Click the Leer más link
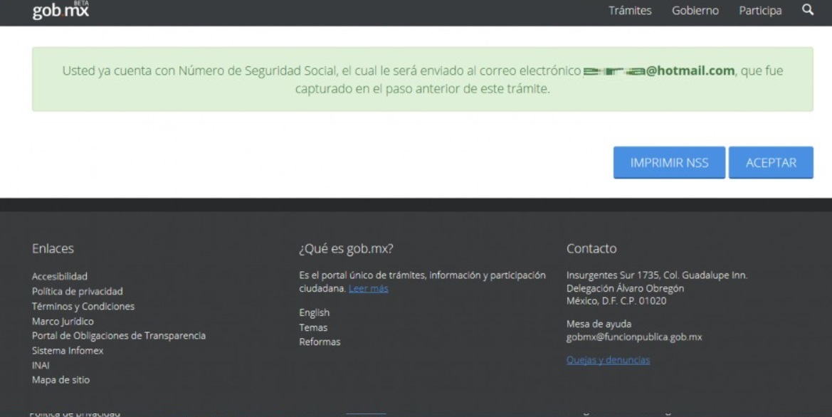Viewport: 832px width, 417px height. click(368, 289)
